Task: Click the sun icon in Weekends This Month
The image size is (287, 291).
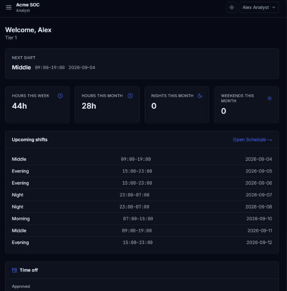Action: pyautogui.click(x=269, y=98)
